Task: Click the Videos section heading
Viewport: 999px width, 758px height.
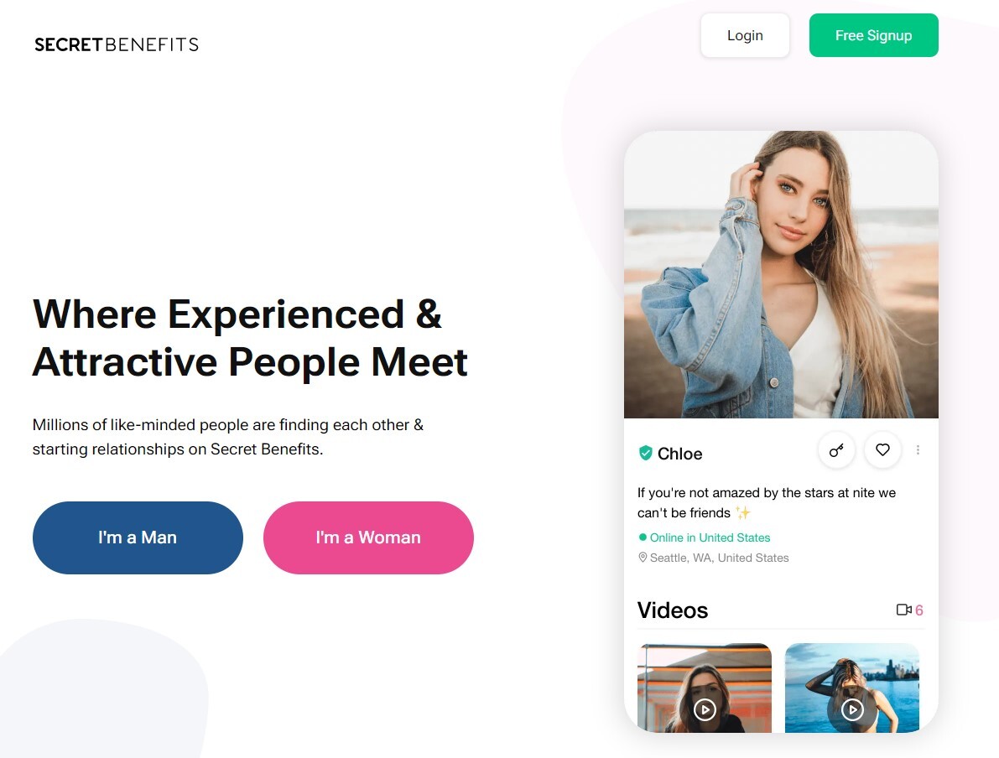Action: [x=672, y=610]
